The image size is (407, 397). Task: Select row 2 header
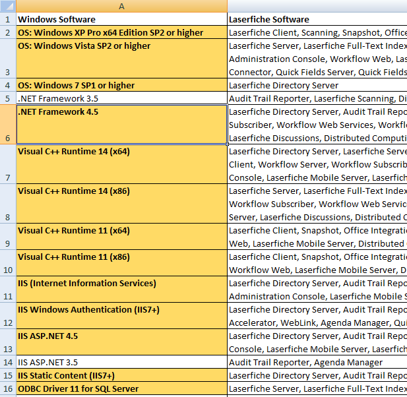(x=8, y=32)
